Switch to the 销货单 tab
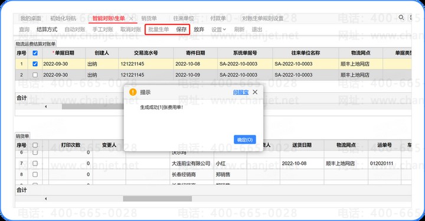The image size is (425, 221). (x=149, y=18)
